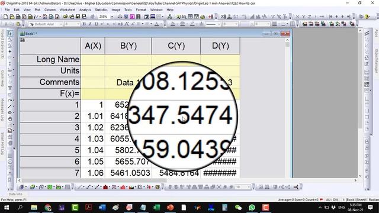
Task: Plot scatter graph from bottom toolbar
Action: pos(88,187)
